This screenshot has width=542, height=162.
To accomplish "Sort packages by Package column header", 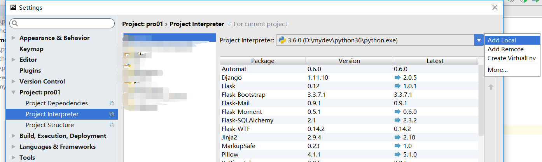I will point(263,61).
